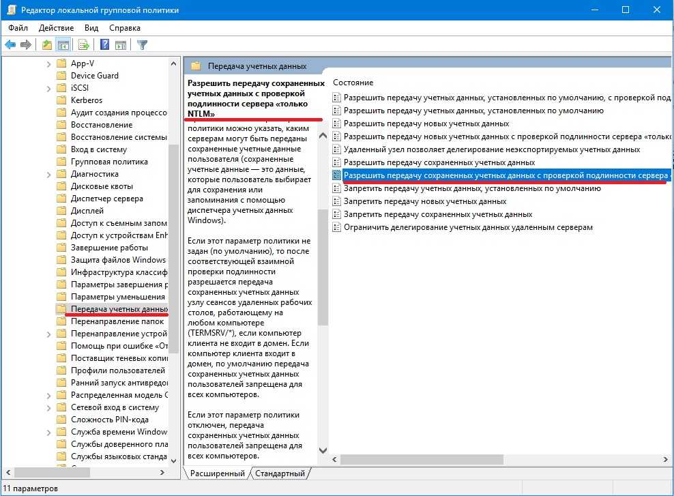
Task: Click the Состояние column header
Action: pos(353,82)
